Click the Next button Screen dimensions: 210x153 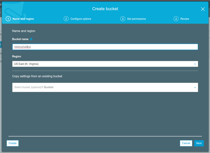(199, 143)
